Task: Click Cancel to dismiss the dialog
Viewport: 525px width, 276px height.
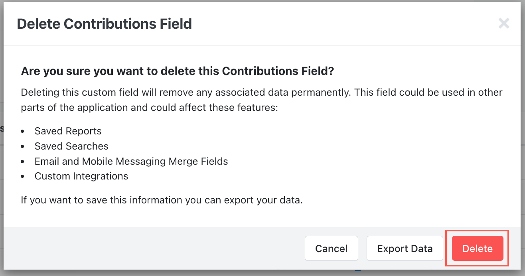Action: (331, 248)
